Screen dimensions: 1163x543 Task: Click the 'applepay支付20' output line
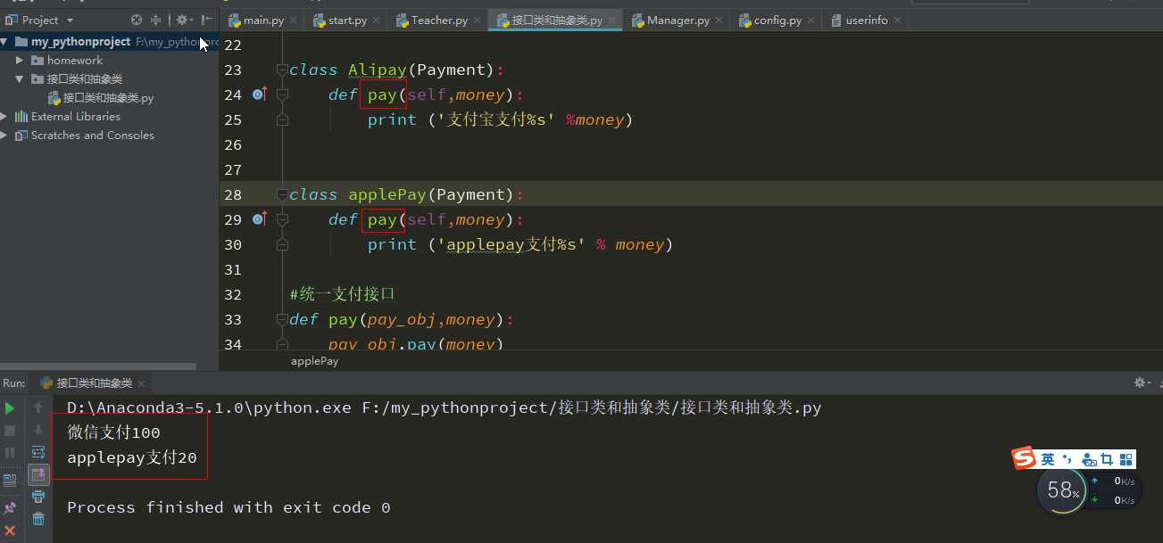point(132,457)
